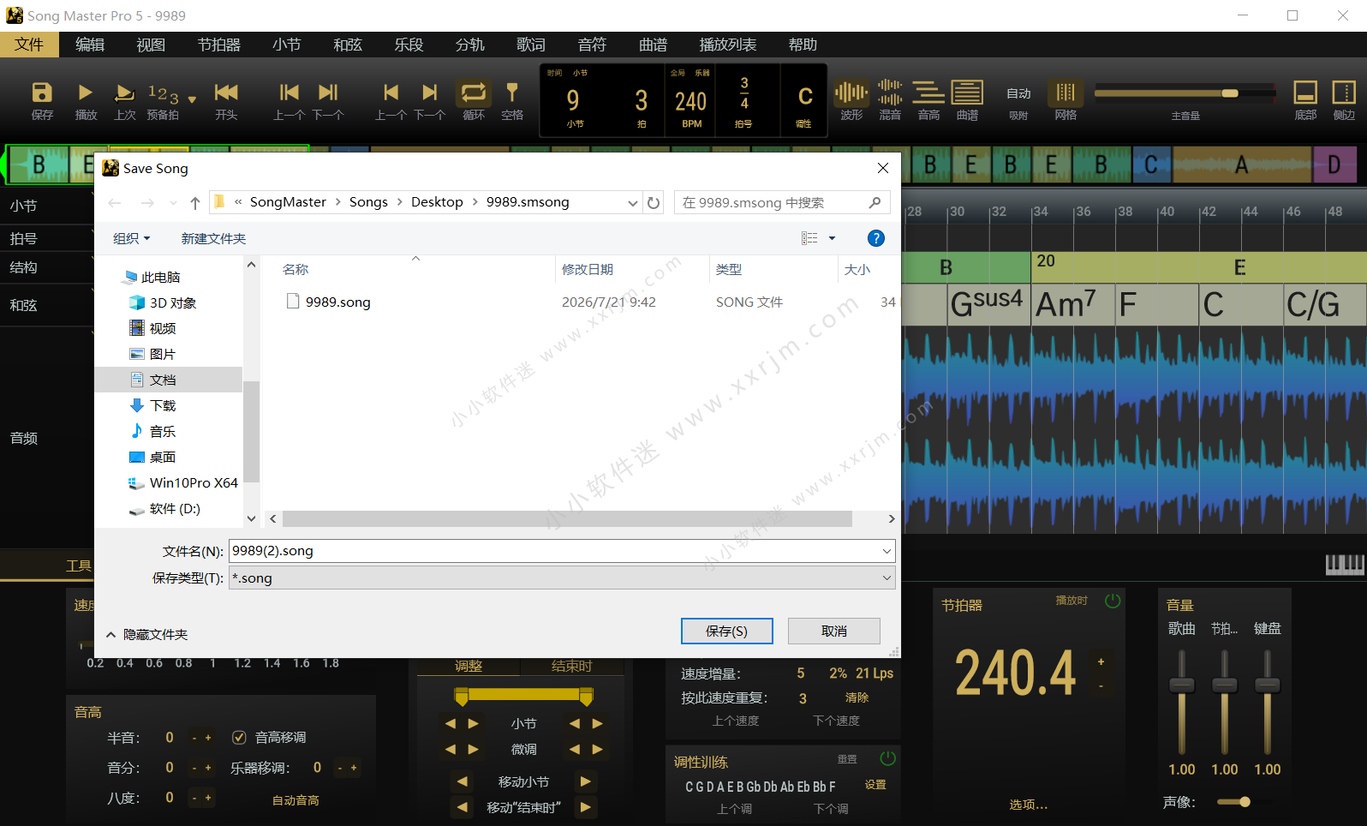
Task: Toggle the 底部 bottom panel icon
Action: click(x=1305, y=93)
